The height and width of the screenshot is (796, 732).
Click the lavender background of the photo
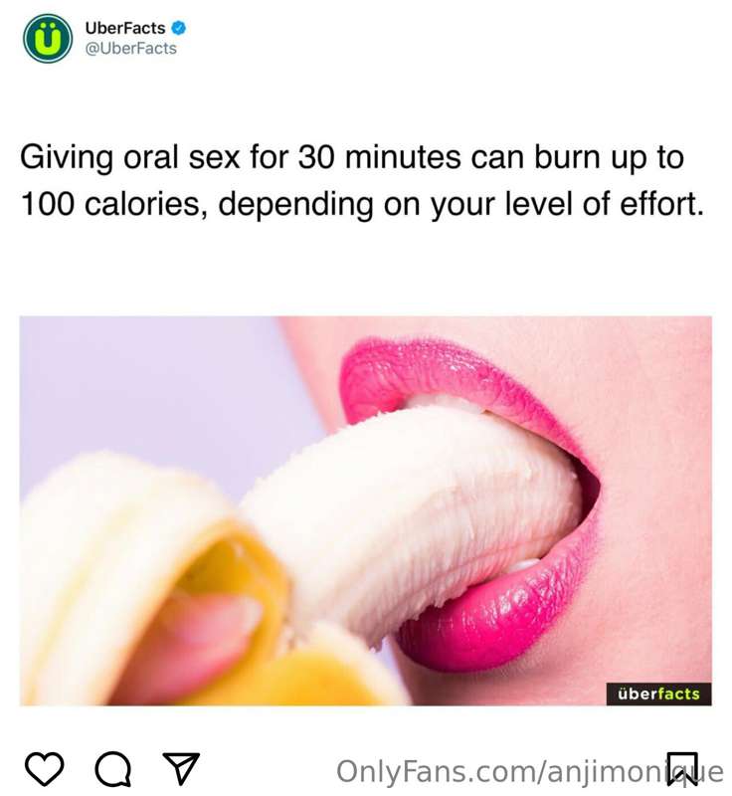pyautogui.click(x=152, y=386)
